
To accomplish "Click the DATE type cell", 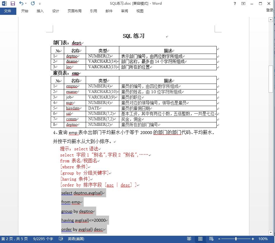I will (x=102, y=108).
